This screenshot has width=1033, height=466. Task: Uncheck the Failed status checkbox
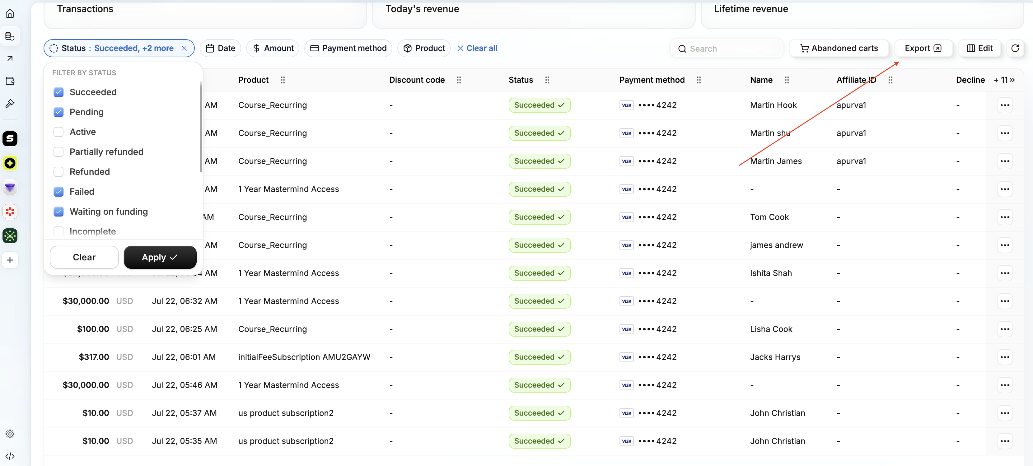tap(58, 192)
